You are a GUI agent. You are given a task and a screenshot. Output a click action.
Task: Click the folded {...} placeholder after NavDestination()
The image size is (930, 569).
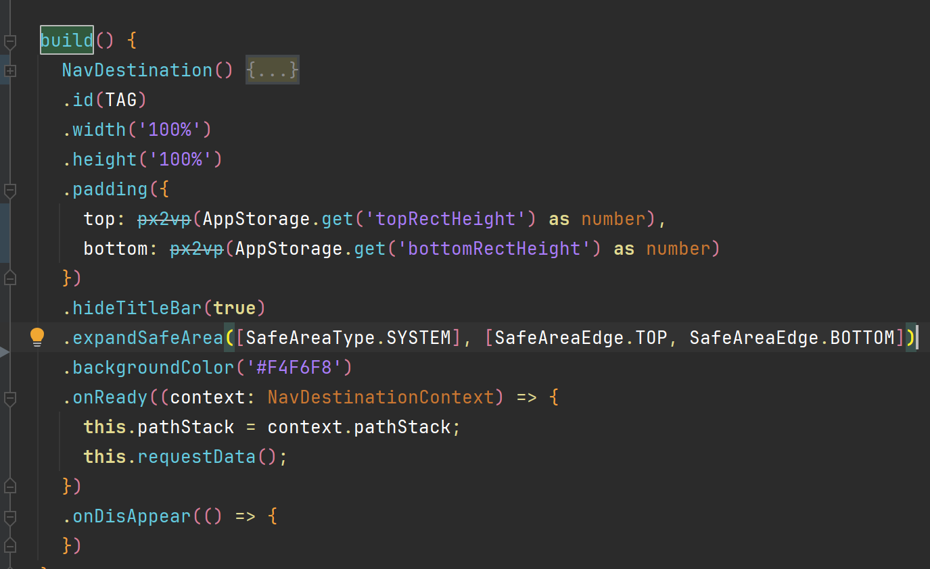[272, 70]
